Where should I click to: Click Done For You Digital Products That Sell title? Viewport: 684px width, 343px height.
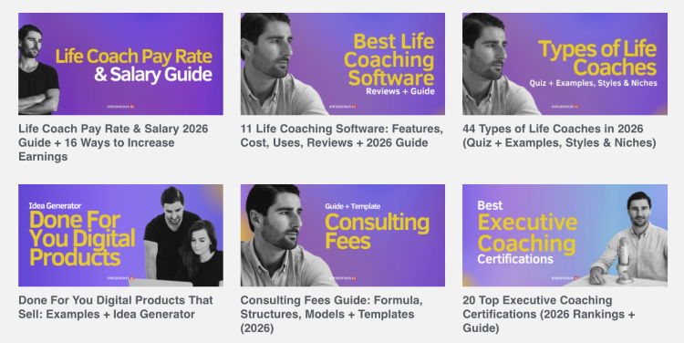click(116, 307)
